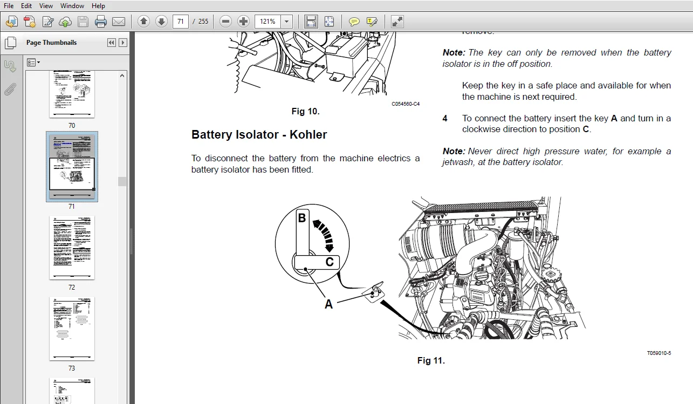Click the 'Fig 11.' caption
This screenshot has height=404, width=693.
[x=431, y=360]
